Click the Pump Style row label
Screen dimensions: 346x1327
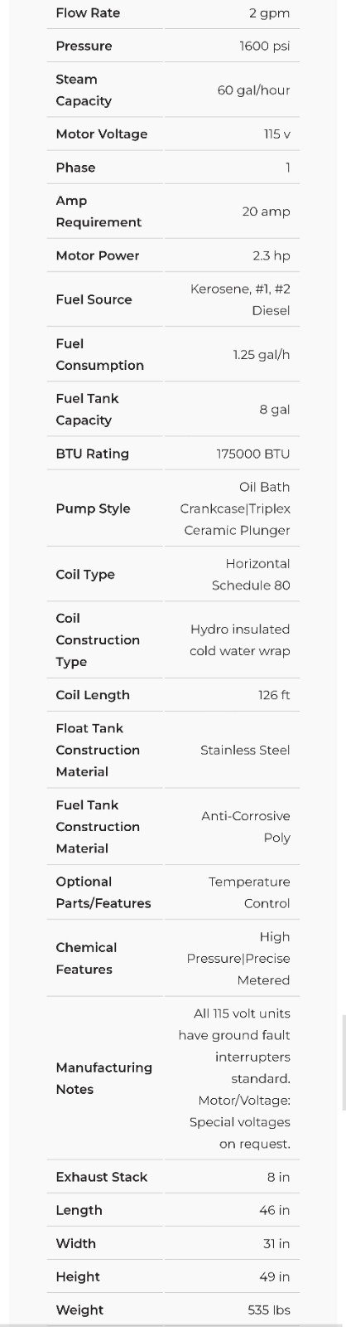[x=93, y=508]
